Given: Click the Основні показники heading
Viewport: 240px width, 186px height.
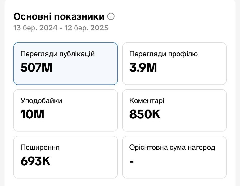Looking at the screenshot, I should [59, 16].
